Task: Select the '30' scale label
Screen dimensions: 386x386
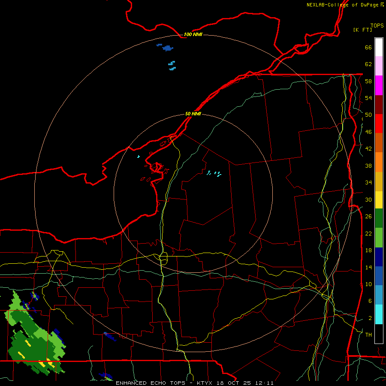Action: point(368,199)
